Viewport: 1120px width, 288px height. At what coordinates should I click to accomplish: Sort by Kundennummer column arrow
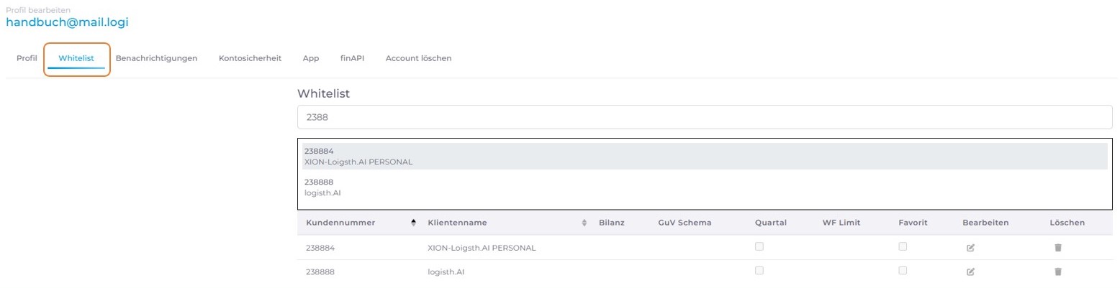click(x=413, y=223)
